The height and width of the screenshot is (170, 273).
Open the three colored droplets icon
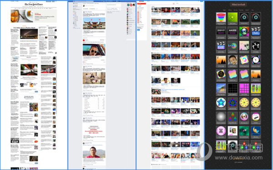click(x=233, y=116)
